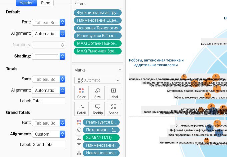Open the Detail marks card

pyautogui.click(x=81, y=109)
